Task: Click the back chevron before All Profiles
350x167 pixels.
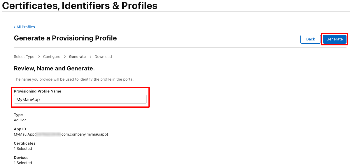Action: point(15,27)
